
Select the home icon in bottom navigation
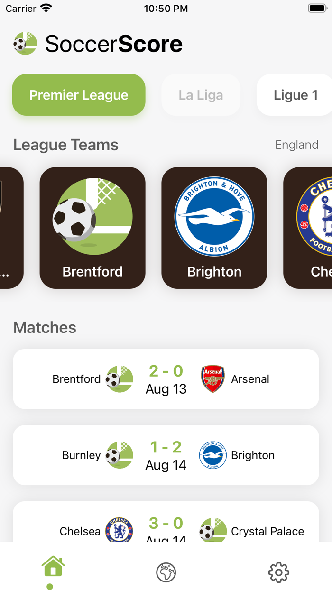click(x=53, y=566)
